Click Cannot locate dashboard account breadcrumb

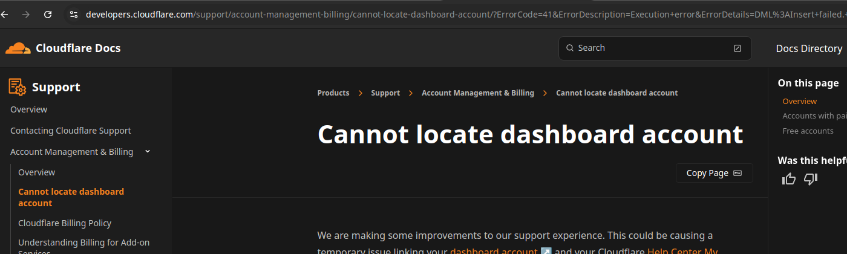[x=616, y=93]
